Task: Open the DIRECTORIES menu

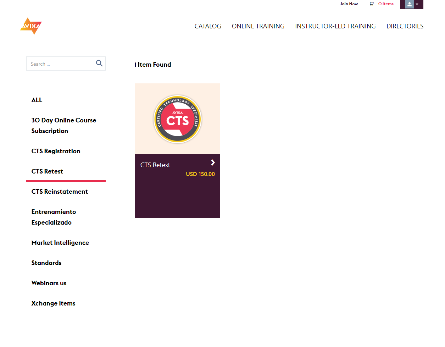Action: point(405,26)
